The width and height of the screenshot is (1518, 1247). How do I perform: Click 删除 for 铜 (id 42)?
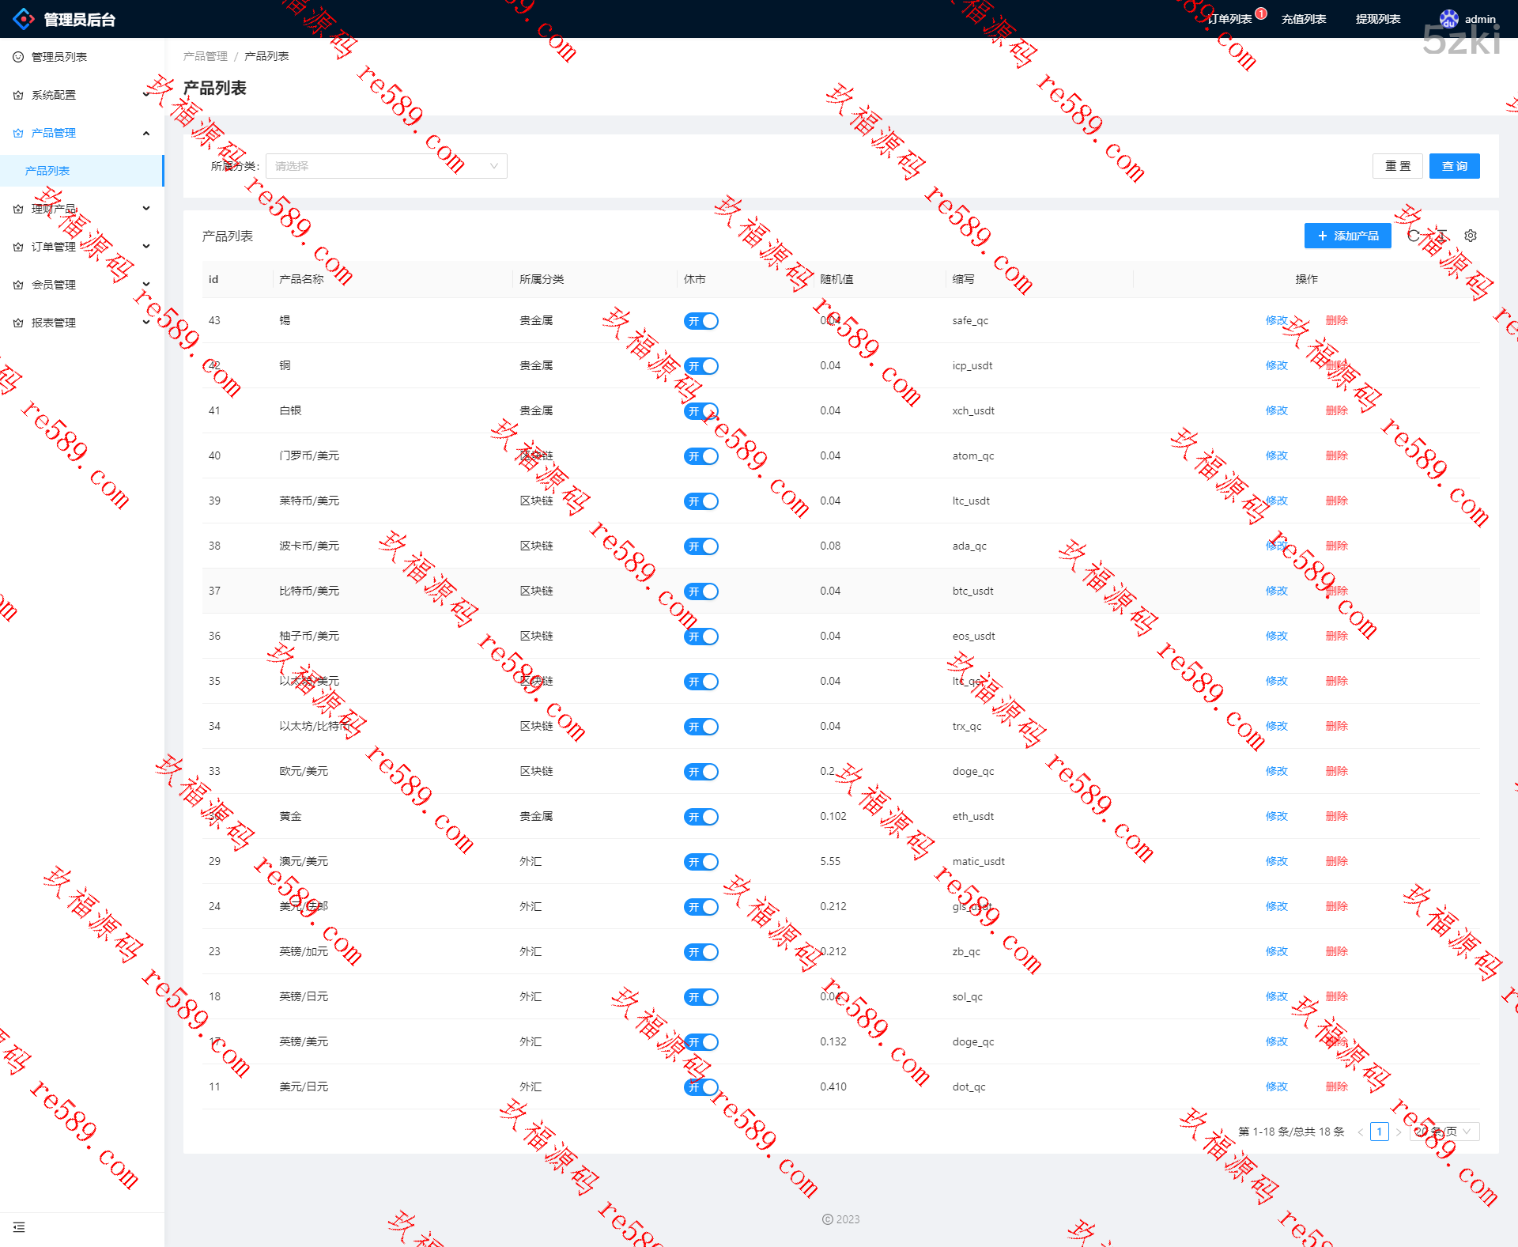tap(1336, 365)
